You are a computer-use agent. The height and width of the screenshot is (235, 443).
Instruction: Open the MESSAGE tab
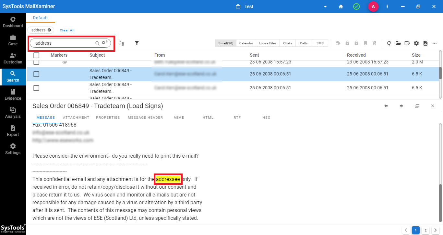tap(46, 117)
